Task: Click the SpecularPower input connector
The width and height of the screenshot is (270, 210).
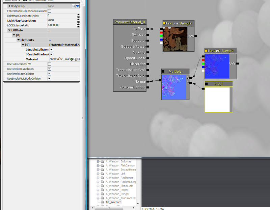Action: point(148,47)
